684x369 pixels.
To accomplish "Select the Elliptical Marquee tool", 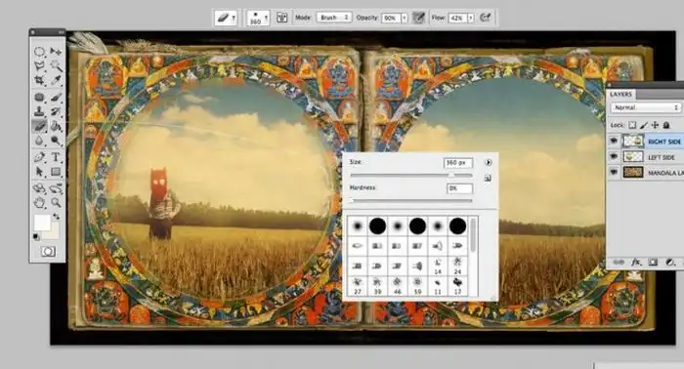I will [39, 52].
